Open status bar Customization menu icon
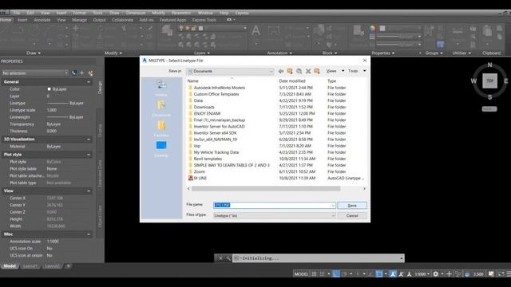 click(509, 274)
